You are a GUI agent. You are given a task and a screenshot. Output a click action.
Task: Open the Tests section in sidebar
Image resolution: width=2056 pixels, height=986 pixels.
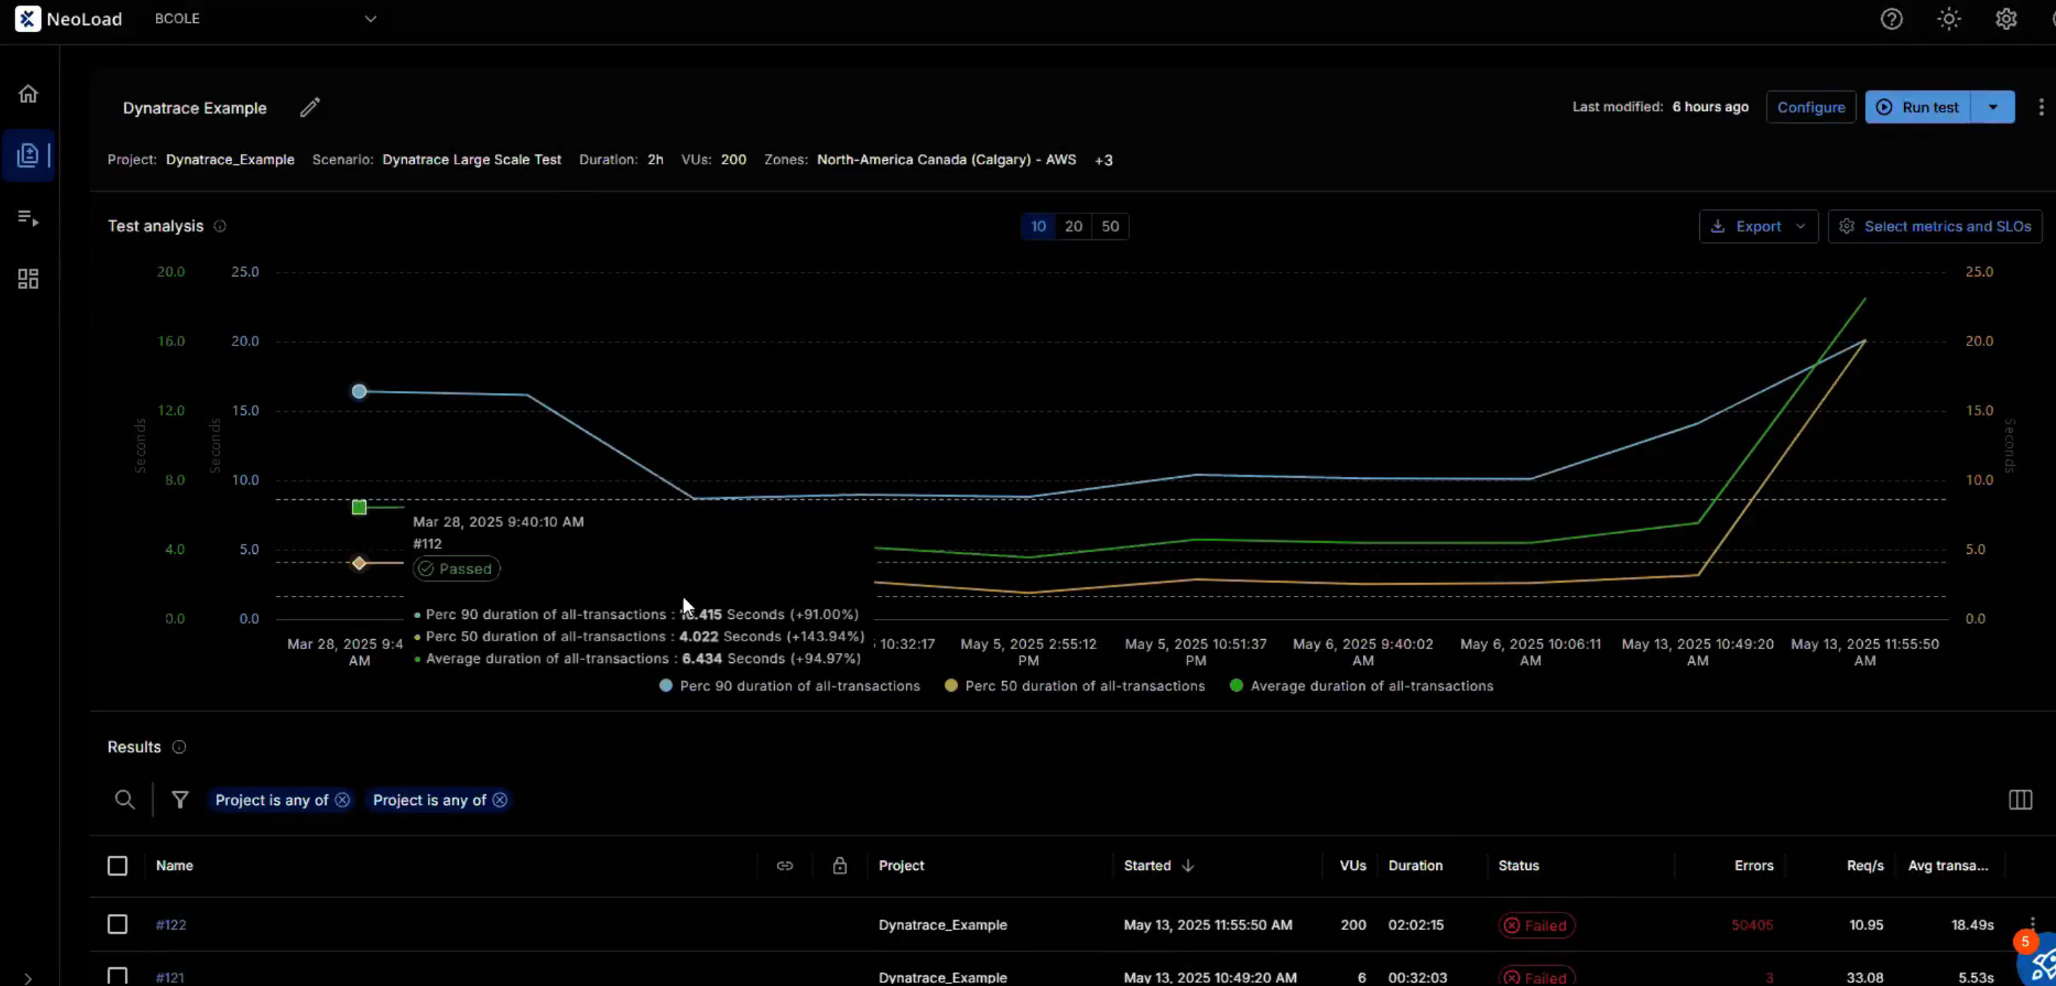click(28, 155)
